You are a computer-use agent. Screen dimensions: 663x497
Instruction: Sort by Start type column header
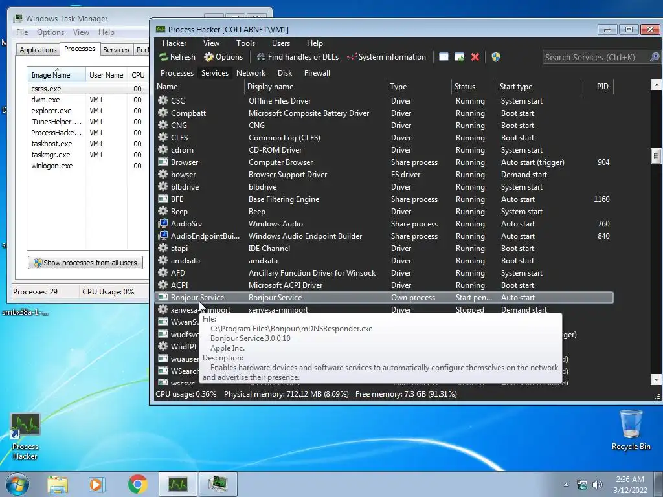point(539,87)
